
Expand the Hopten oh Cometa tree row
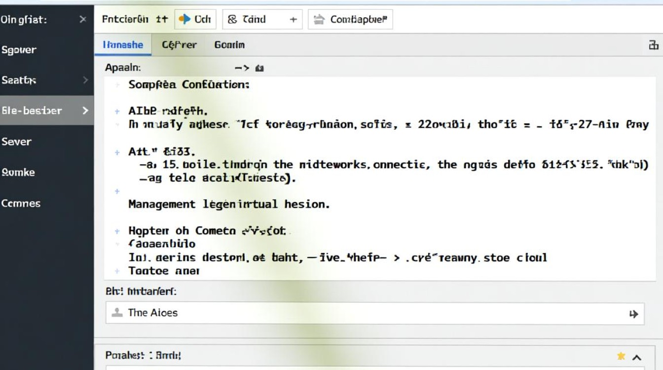coord(117,230)
